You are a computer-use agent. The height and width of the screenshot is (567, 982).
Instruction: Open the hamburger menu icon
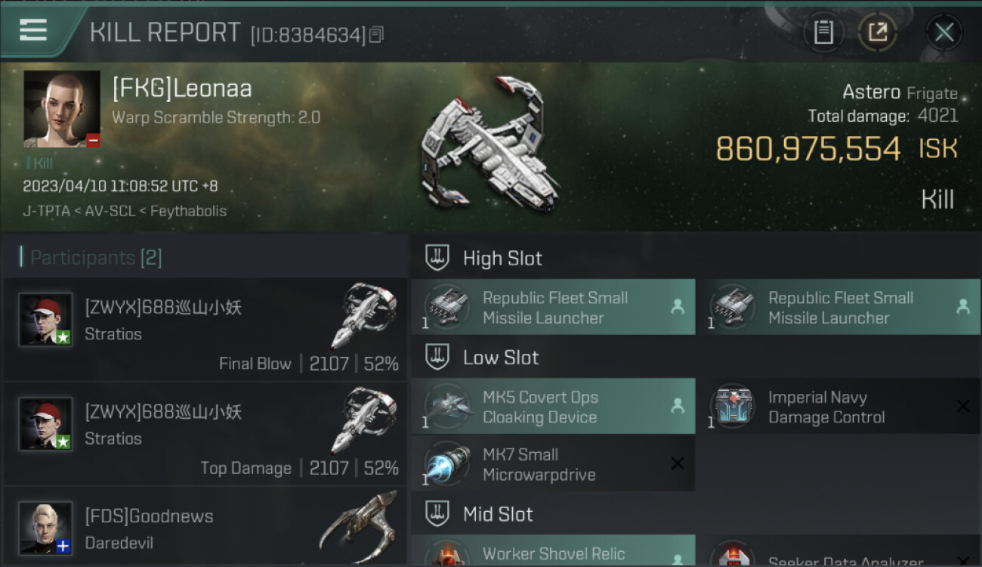(x=32, y=30)
